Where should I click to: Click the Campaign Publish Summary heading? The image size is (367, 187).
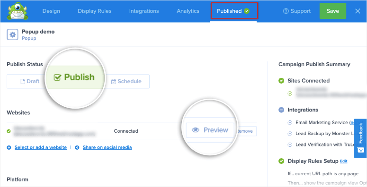point(314,64)
